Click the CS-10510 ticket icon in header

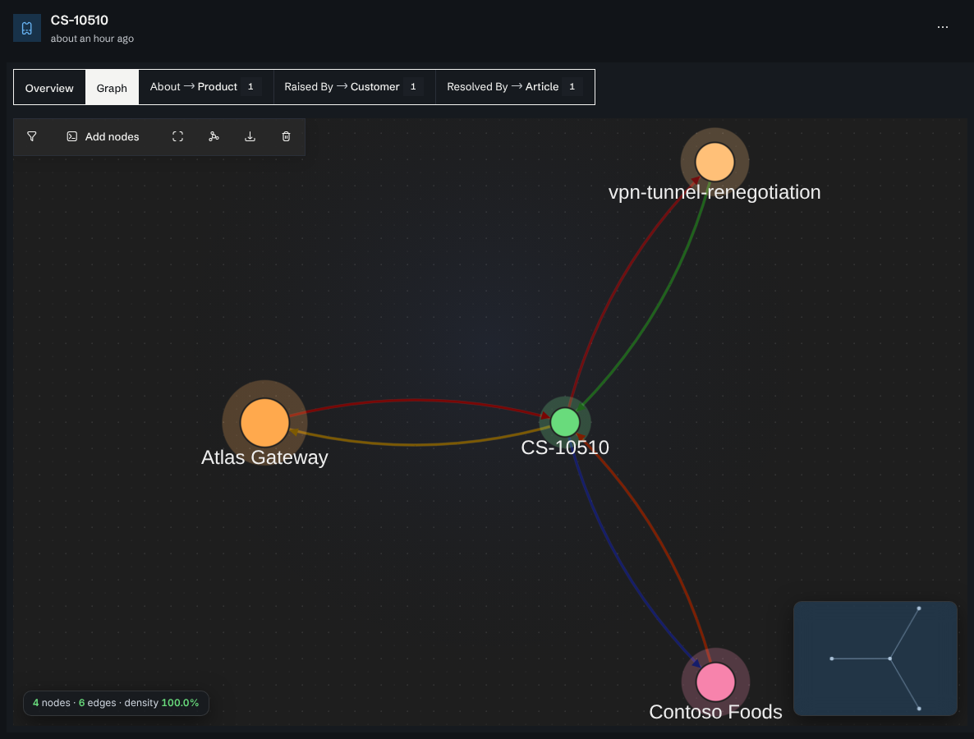click(27, 28)
